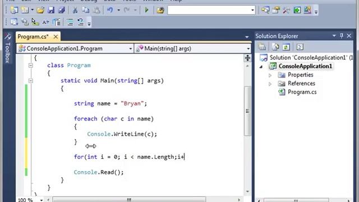Comment out the selected lines
The height and width of the screenshot is (202, 359).
[70, 22]
